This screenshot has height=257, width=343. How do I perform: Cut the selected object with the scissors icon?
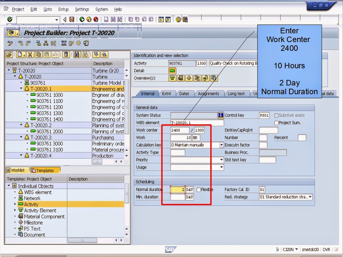click(30, 54)
